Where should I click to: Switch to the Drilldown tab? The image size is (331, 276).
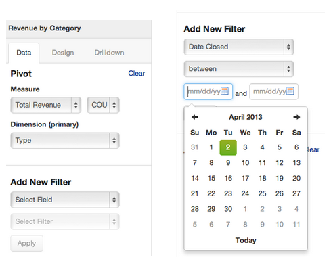tap(109, 53)
